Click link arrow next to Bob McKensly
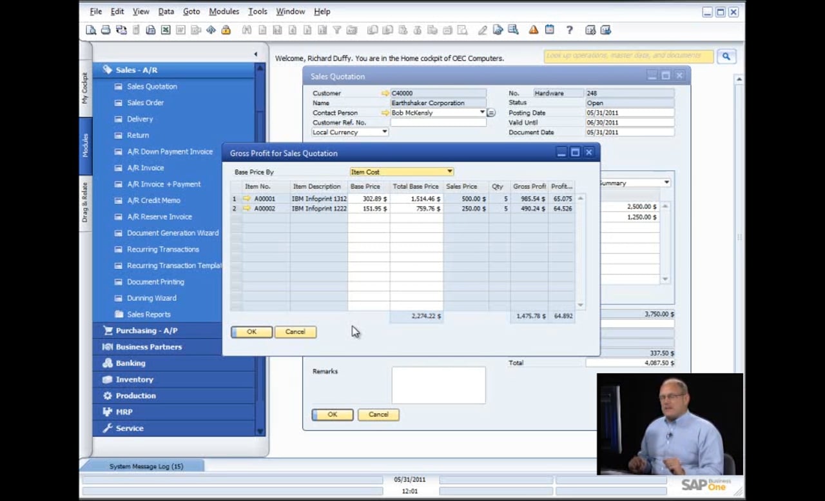The height and width of the screenshot is (501, 825). (x=385, y=113)
